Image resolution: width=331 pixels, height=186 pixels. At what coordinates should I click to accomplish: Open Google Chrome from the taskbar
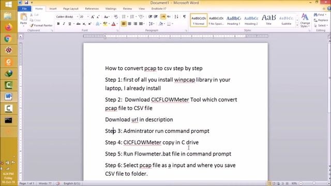coord(8,39)
